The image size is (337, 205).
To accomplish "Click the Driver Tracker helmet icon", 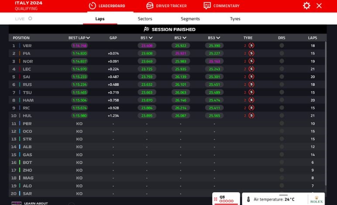I will (150, 6).
